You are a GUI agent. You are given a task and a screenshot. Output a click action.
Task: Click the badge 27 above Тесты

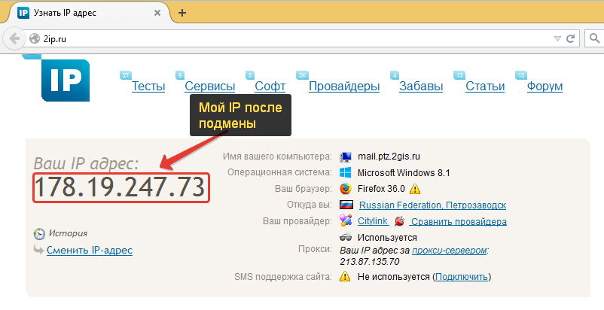[126, 75]
